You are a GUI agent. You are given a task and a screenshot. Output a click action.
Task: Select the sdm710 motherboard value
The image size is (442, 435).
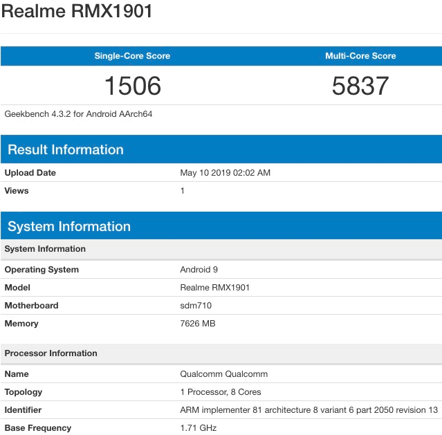coord(196,306)
